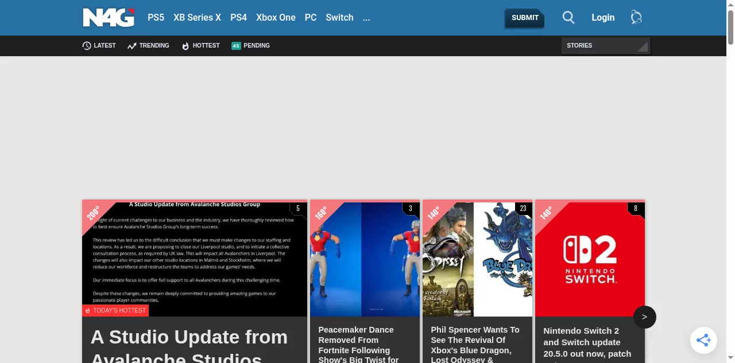Open the N4G logo home link
735x363 pixels.
[x=109, y=17]
